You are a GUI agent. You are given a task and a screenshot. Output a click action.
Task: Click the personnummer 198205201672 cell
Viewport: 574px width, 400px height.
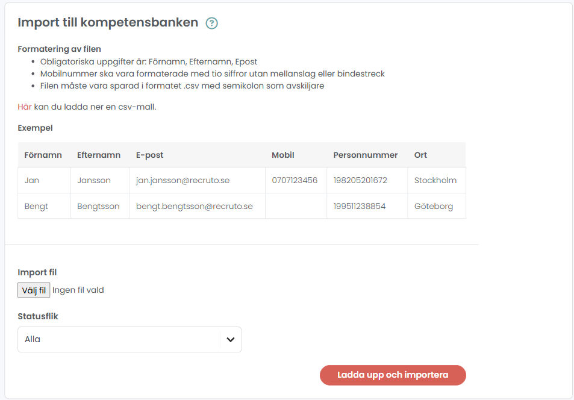367,180
